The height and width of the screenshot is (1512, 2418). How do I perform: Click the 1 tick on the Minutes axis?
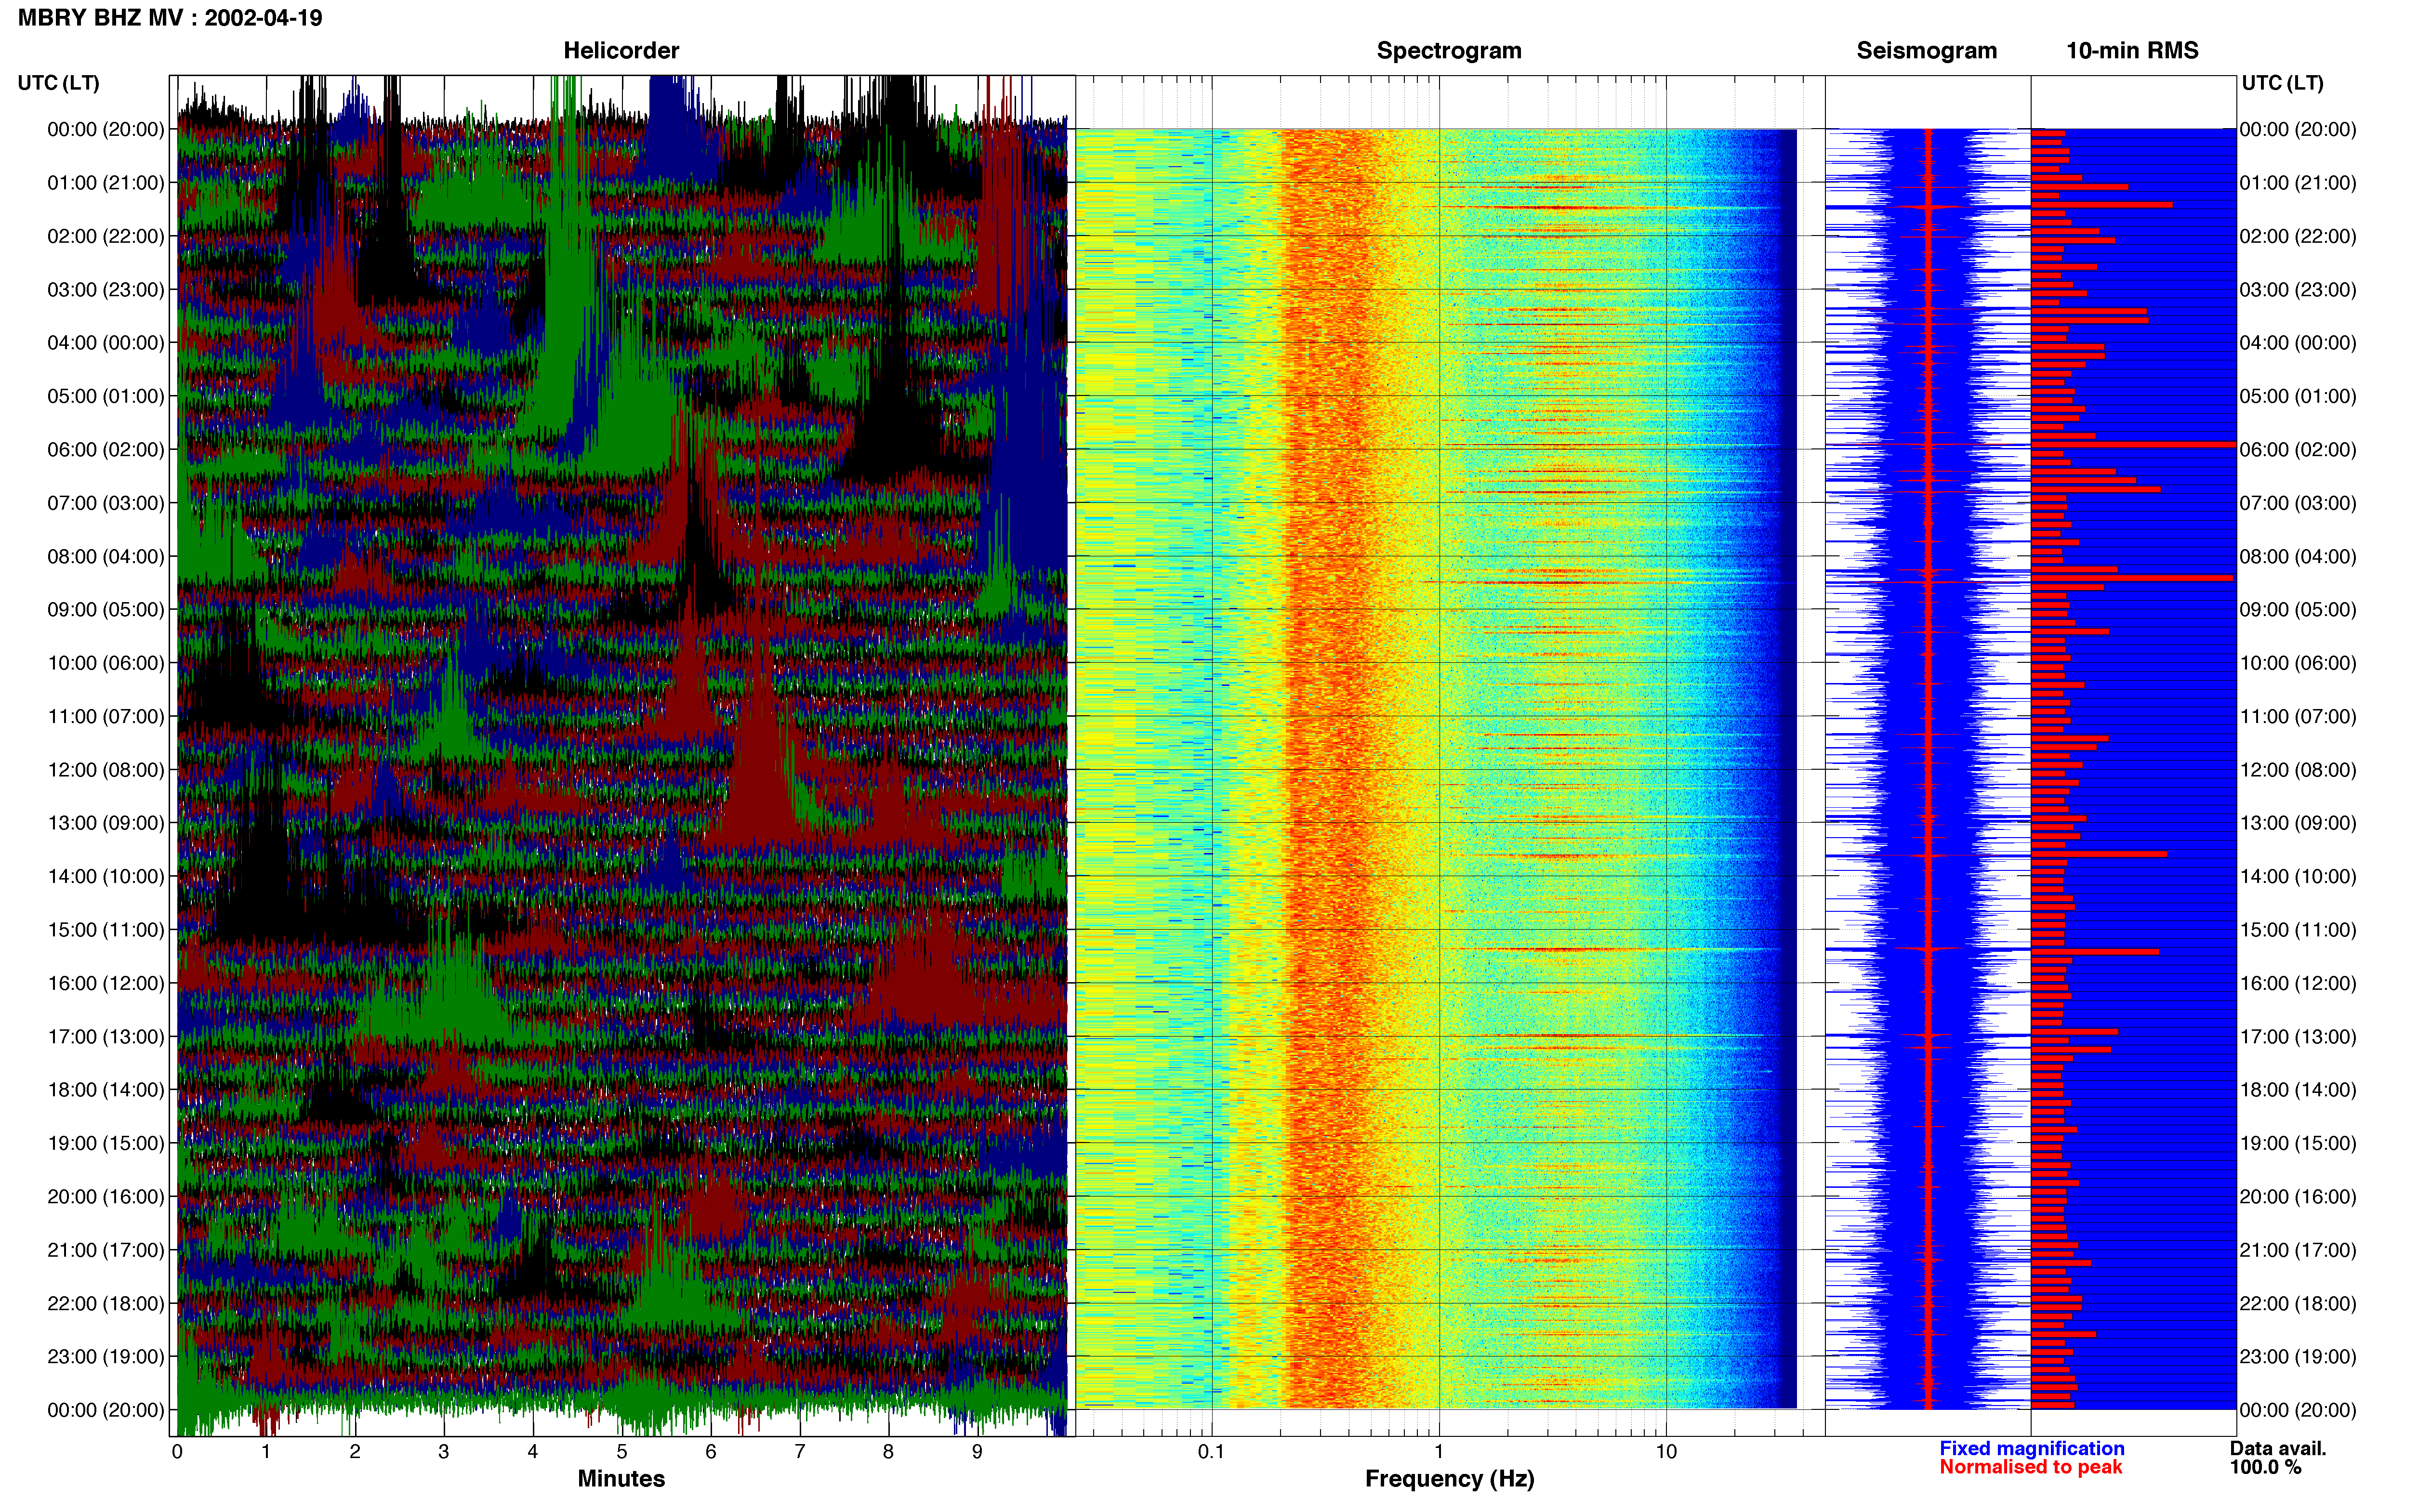click(x=266, y=1452)
